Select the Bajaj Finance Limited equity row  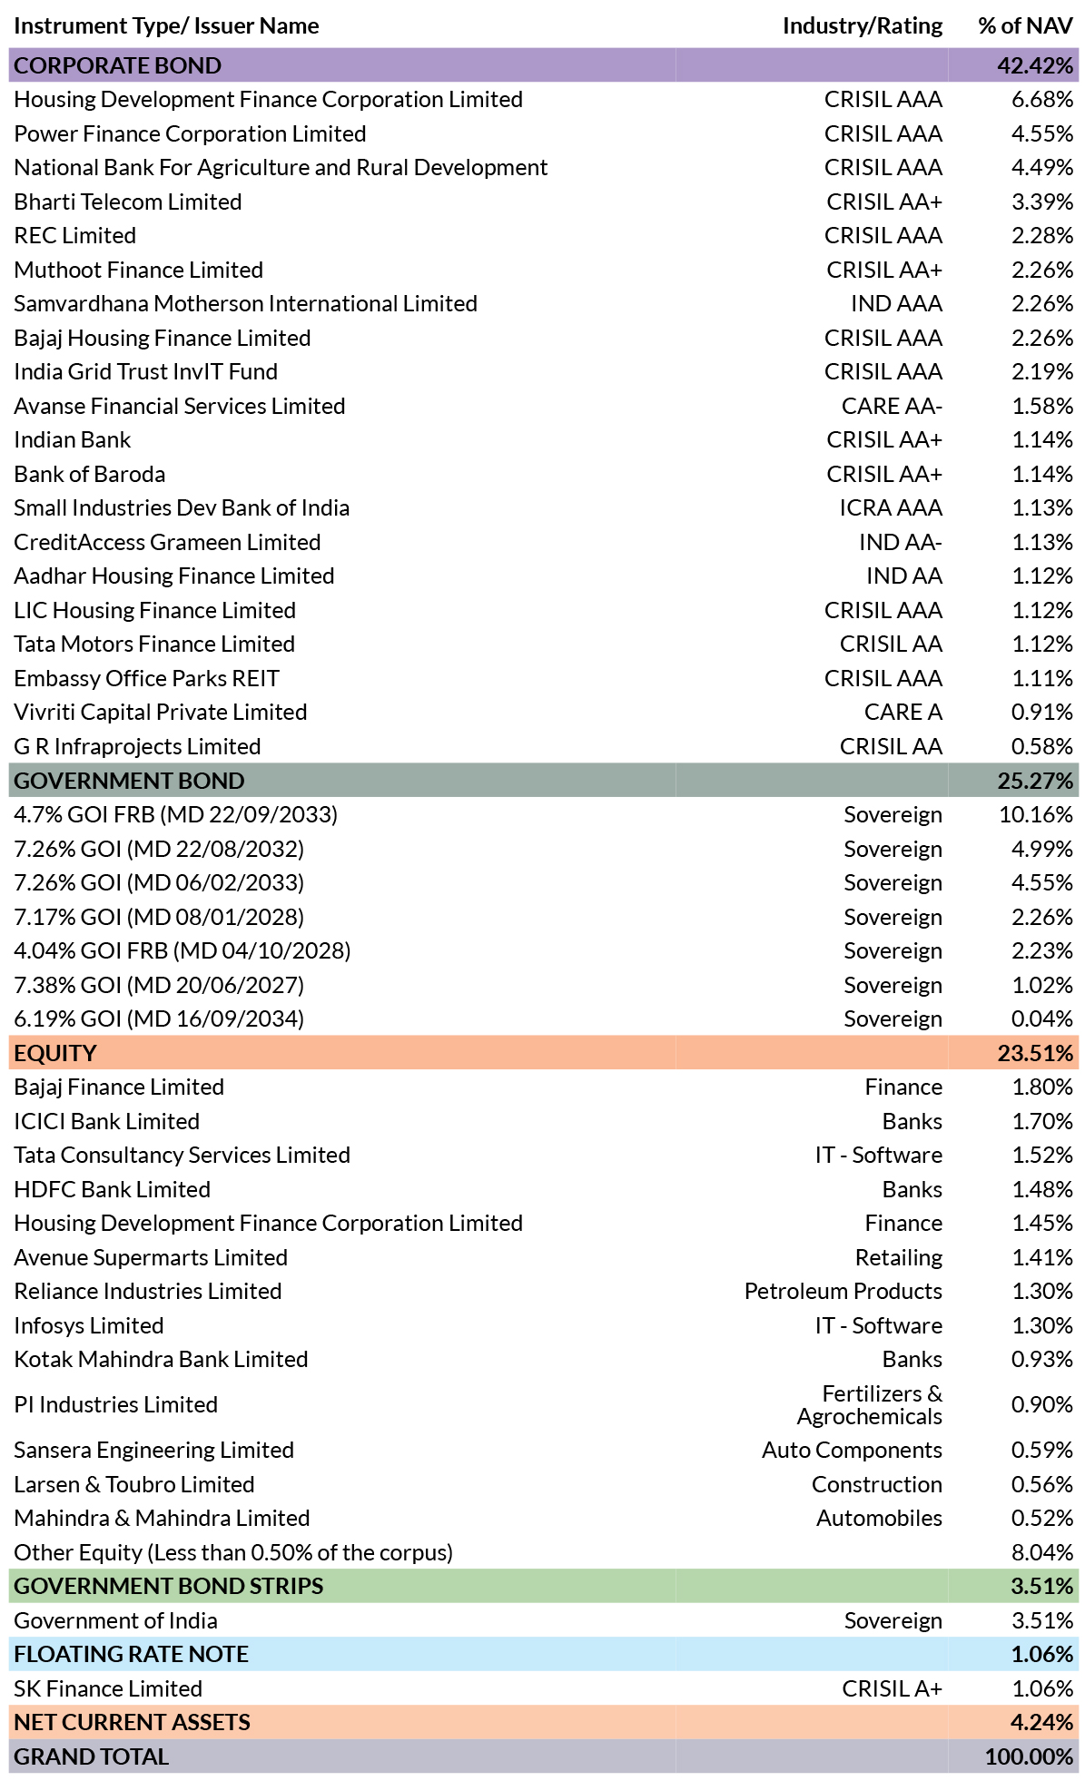point(119,1087)
